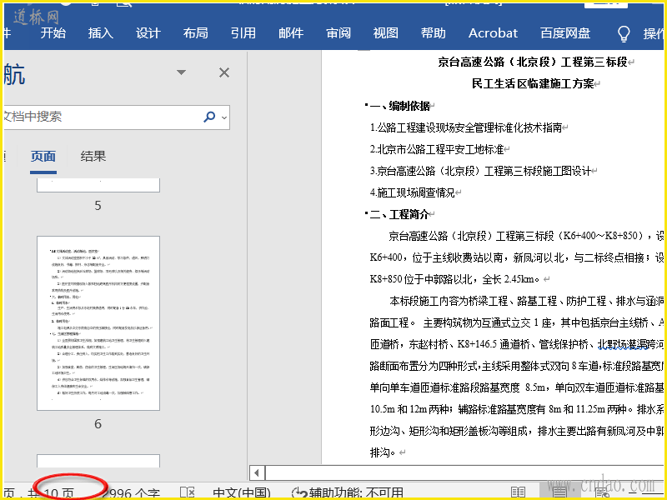Click line 3.京台高速公路施工图设计
This screenshot has width=667, height=500.
click(x=480, y=171)
